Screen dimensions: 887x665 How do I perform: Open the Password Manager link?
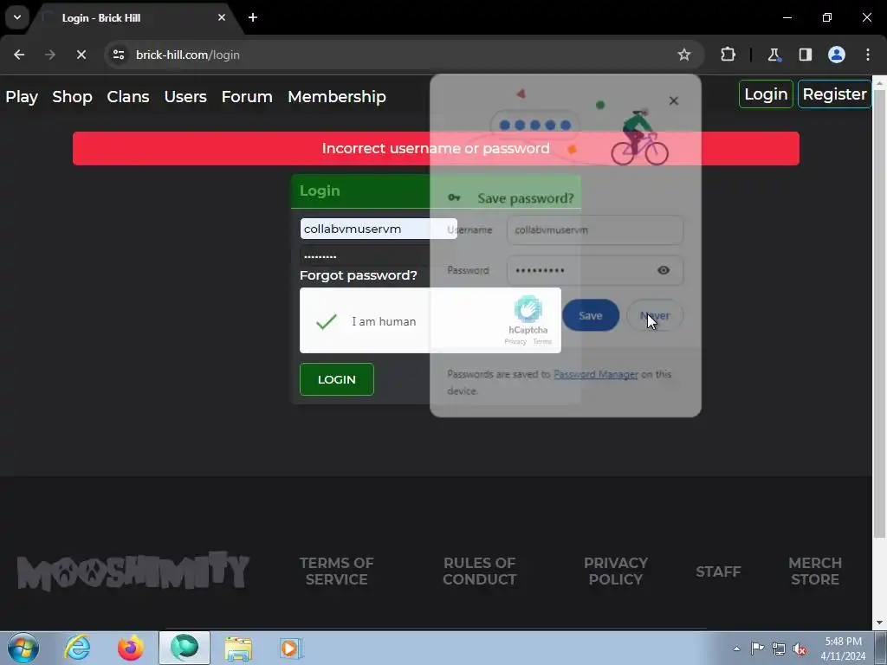pyautogui.click(x=596, y=374)
